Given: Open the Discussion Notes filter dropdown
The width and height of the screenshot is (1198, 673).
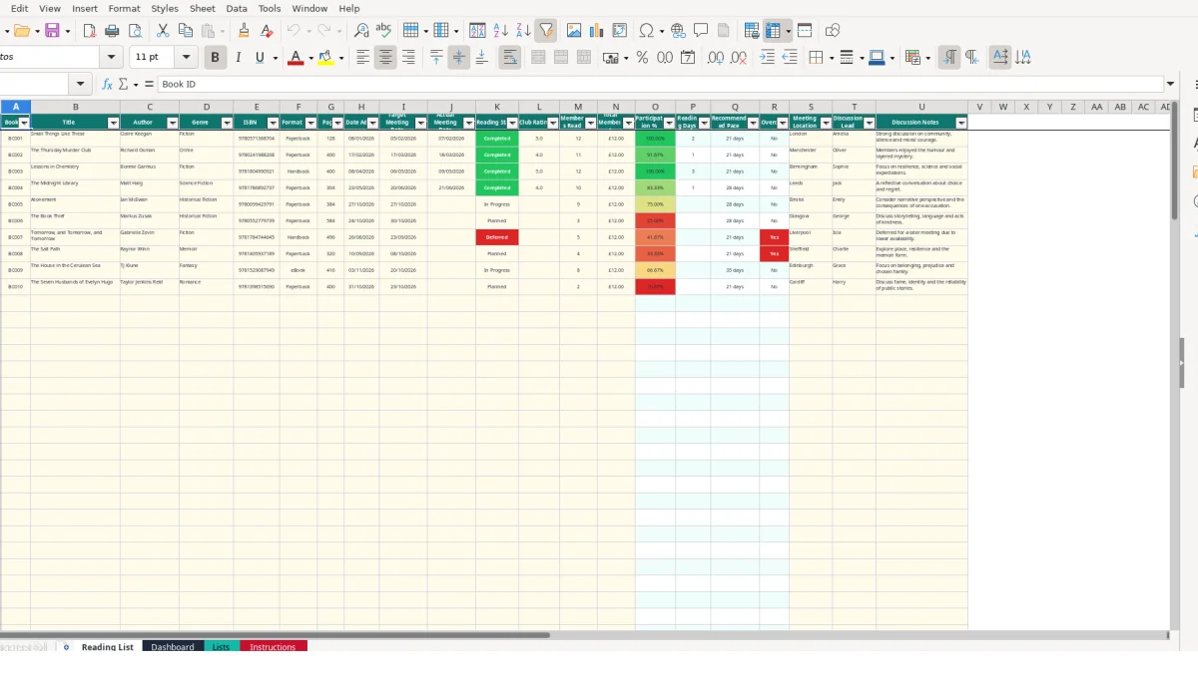Looking at the screenshot, I should click(961, 124).
